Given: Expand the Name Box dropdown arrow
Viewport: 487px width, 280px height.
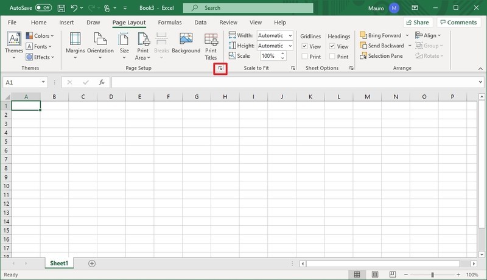Looking at the screenshot, I should [x=43, y=82].
